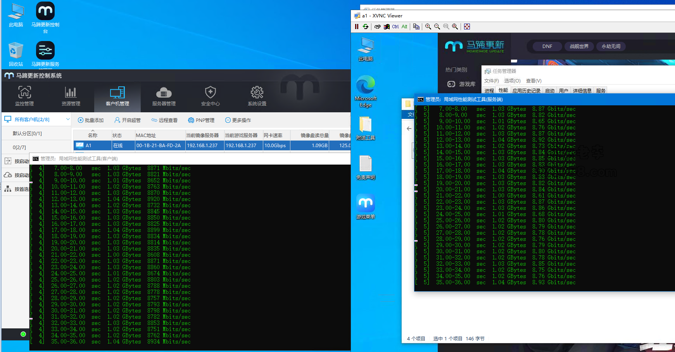Open PNP管理
The height and width of the screenshot is (352, 675).
click(x=201, y=120)
